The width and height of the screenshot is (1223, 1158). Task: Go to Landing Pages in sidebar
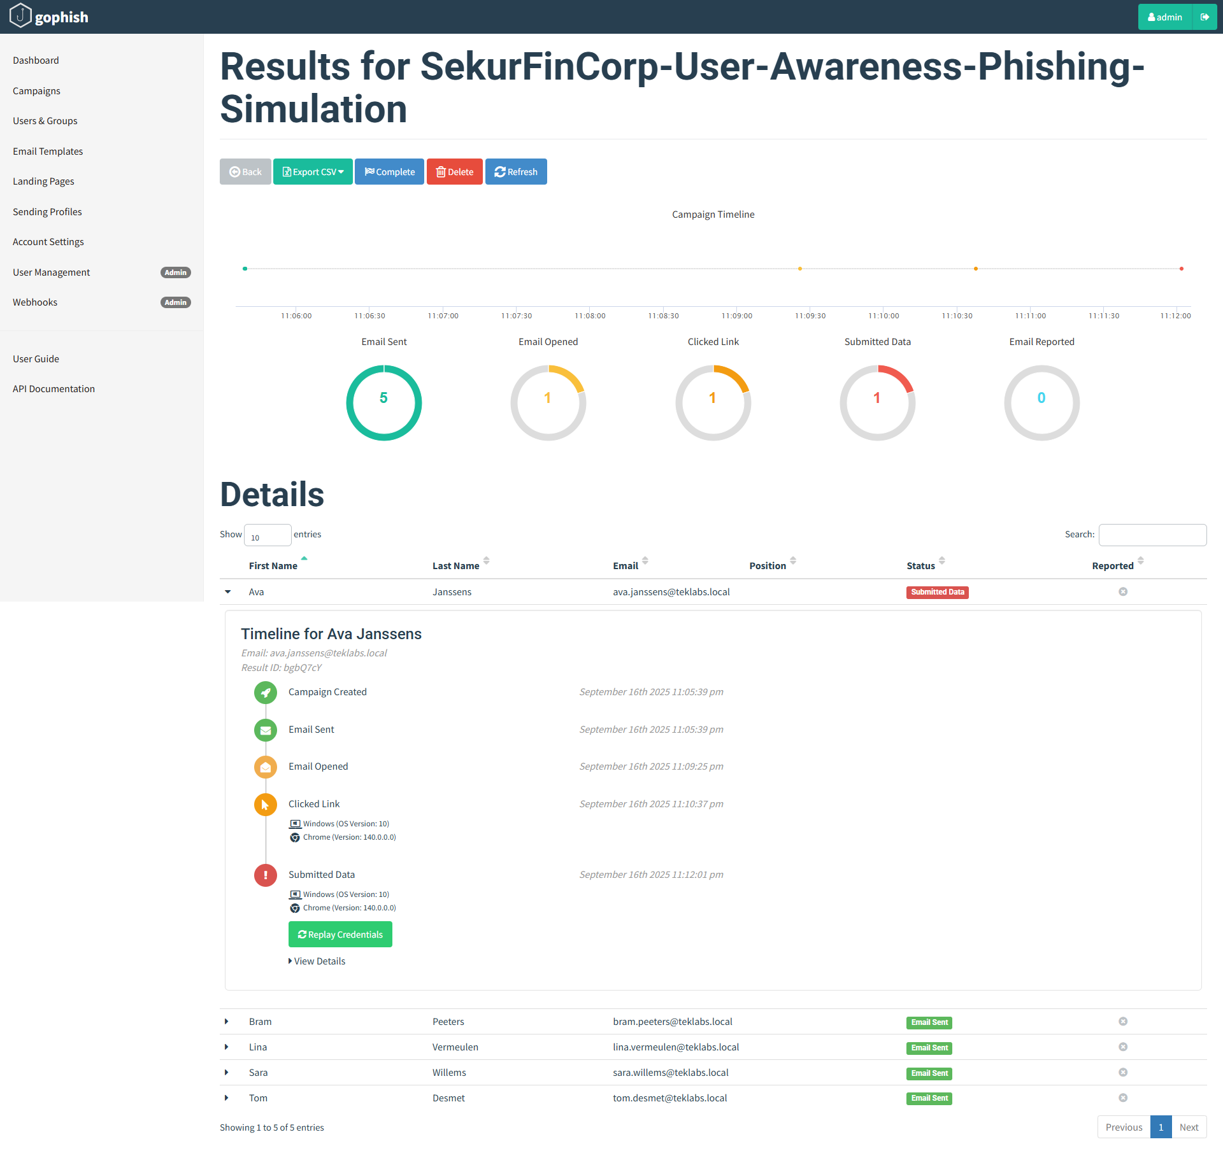(x=43, y=181)
